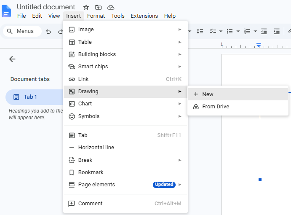
Task: Open the bulleted list dropdown arrow
Action: point(238,31)
